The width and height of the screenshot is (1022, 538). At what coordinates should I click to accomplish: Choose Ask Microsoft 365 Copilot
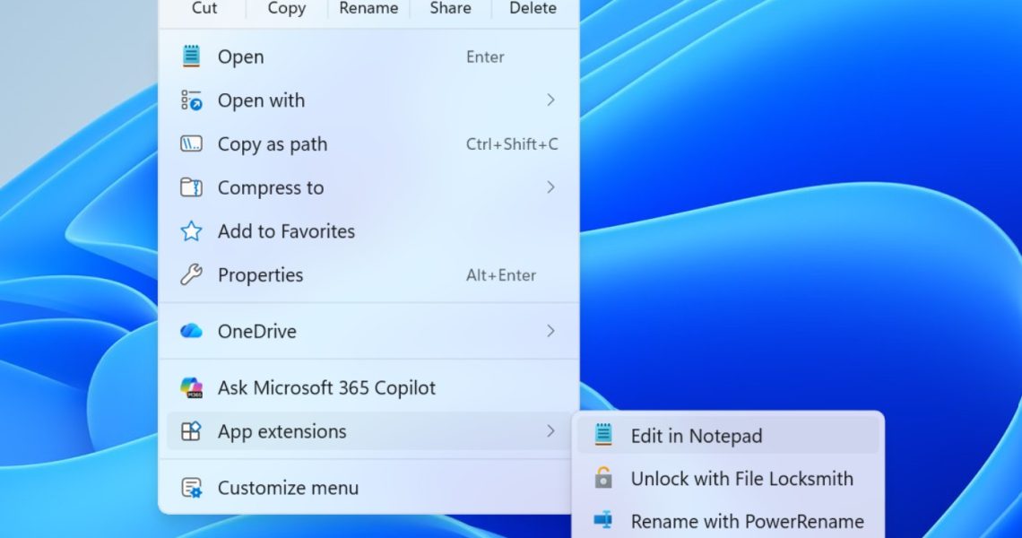(x=368, y=388)
